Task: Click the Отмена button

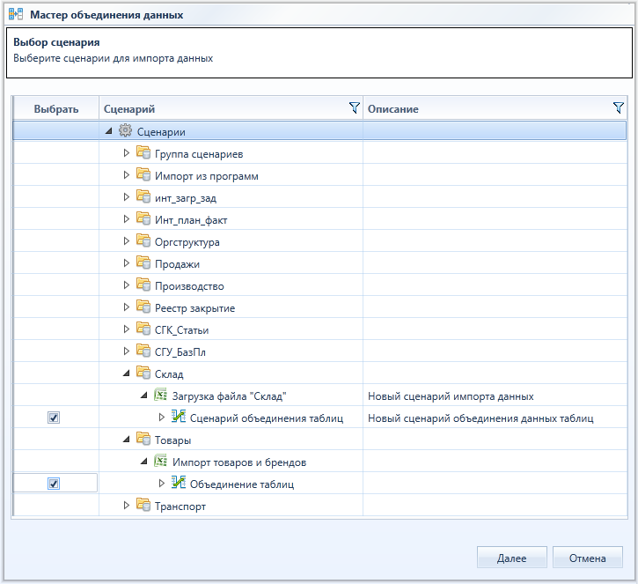Action: click(x=588, y=558)
